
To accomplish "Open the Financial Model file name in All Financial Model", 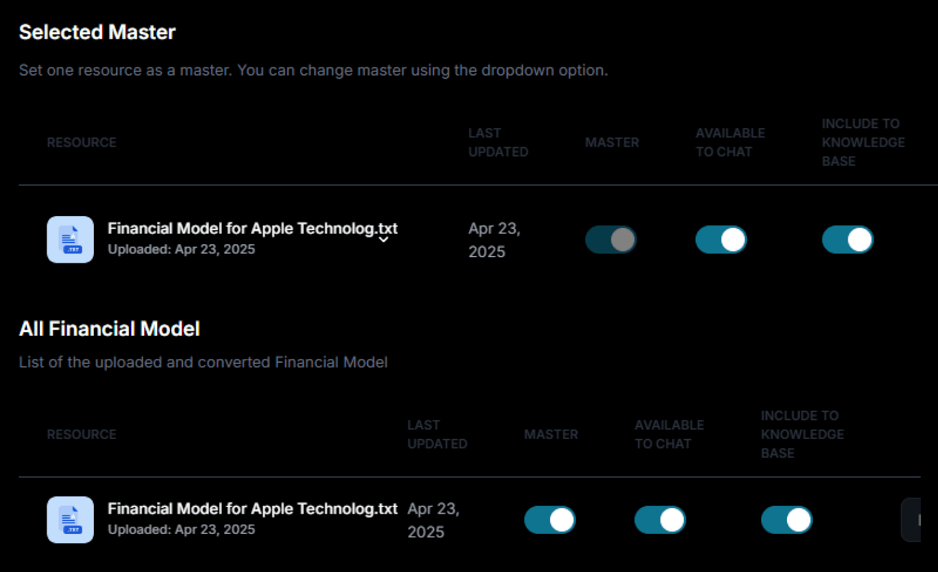I will 253,509.
